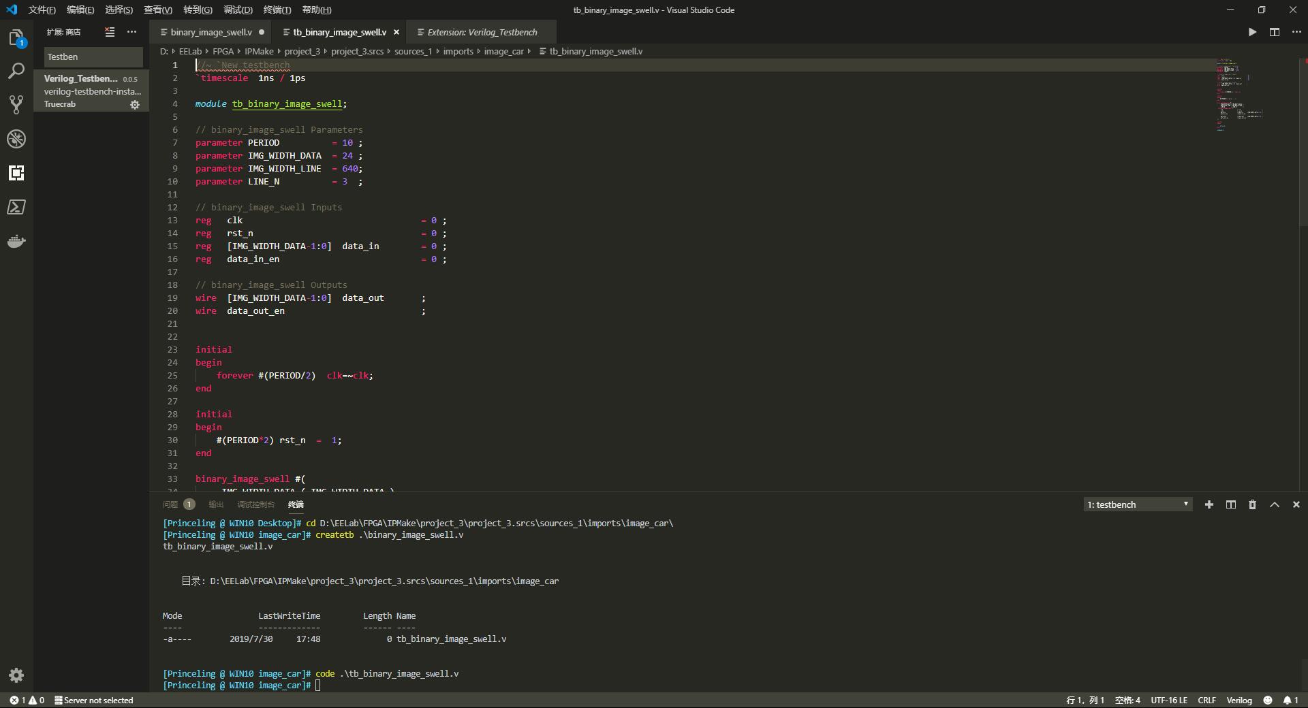
Task: Click terminal prompt input at bottom line
Action: click(317, 686)
